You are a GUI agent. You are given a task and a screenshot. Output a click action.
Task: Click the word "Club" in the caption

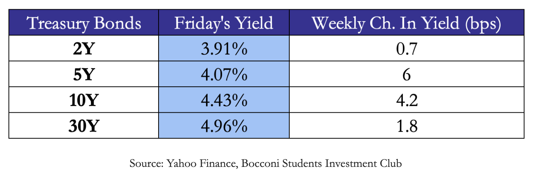pyautogui.click(x=393, y=164)
